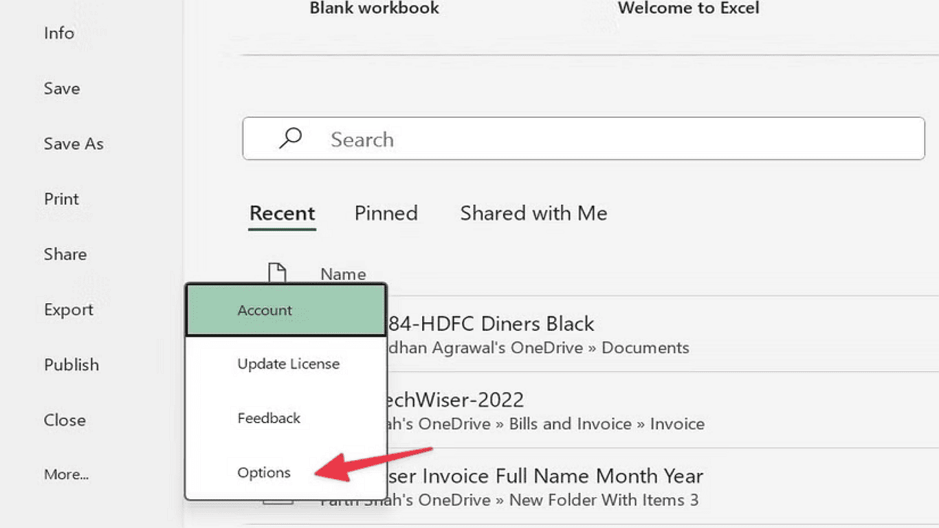This screenshot has height=528, width=939.
Task: Click Feedback in the popup menu
Action: tap(286, 418)
